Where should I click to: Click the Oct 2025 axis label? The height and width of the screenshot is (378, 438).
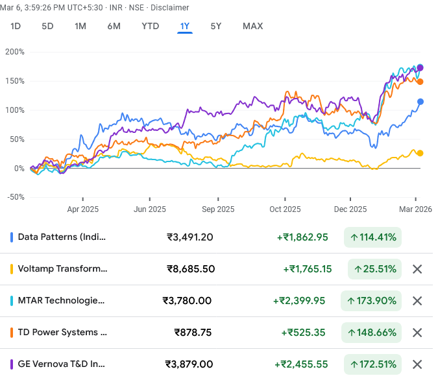coord(285,209)
